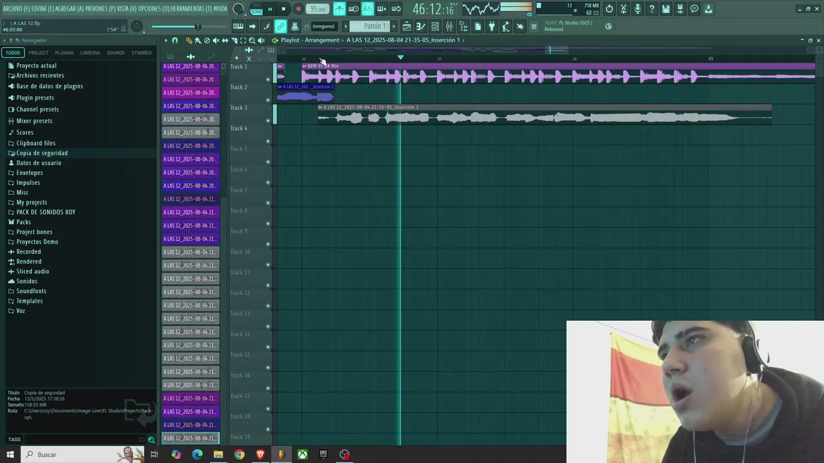Click the undo history icon
The height and width of the screenshot is (463, 824).
pos(610,9)
